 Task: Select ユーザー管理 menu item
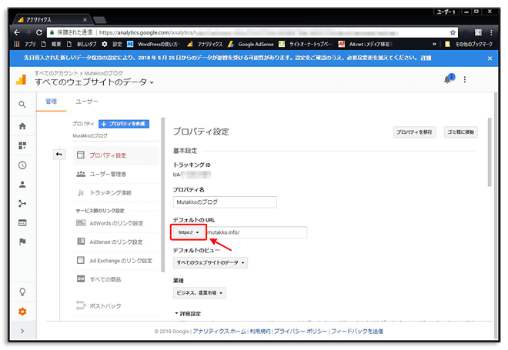point(116,174)
